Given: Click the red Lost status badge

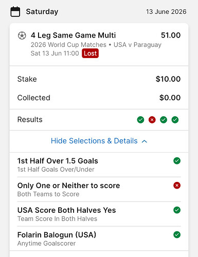Looking at the screenshot, I should coord(90,53).
